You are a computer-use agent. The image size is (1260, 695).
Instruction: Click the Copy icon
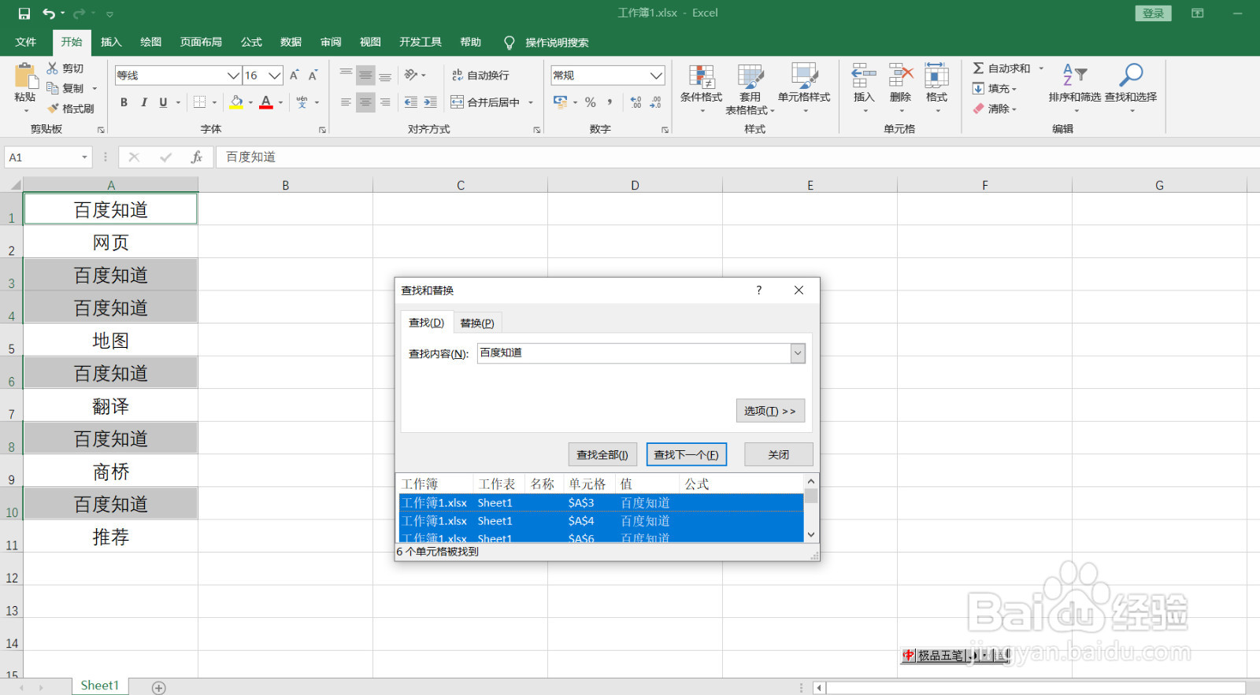tap(53, 88)
